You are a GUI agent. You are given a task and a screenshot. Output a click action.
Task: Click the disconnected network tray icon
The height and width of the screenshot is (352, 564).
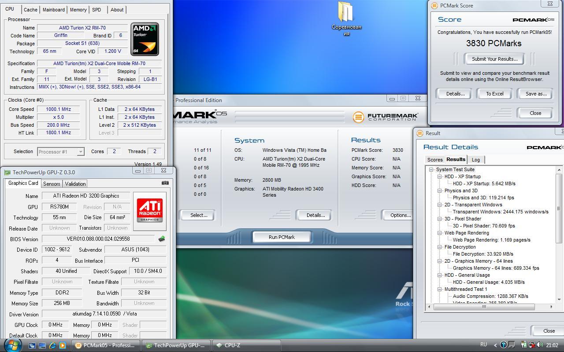(x=532, y=345)
